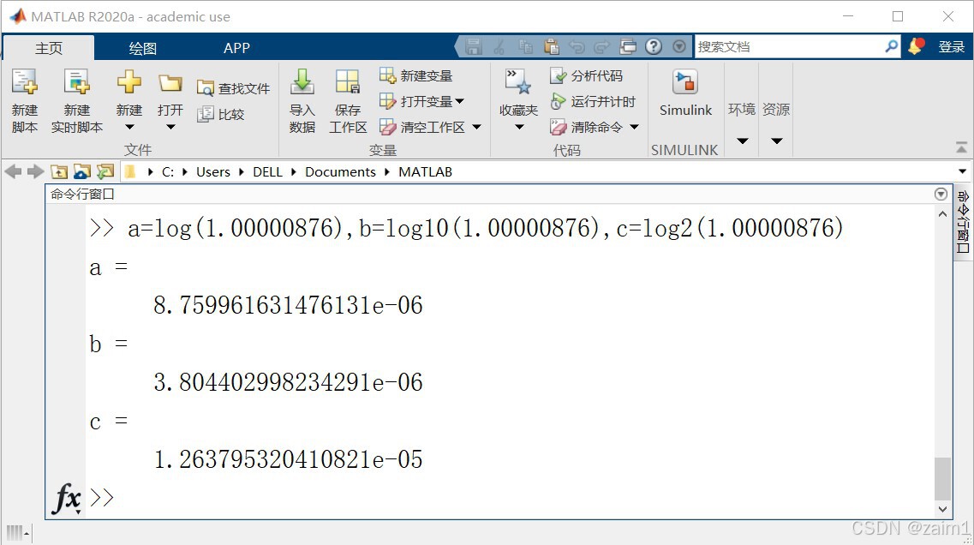This screenshot has width=974, height=545.
Task: Click the scrollbar down arrow
Action: tap(942, 509)
